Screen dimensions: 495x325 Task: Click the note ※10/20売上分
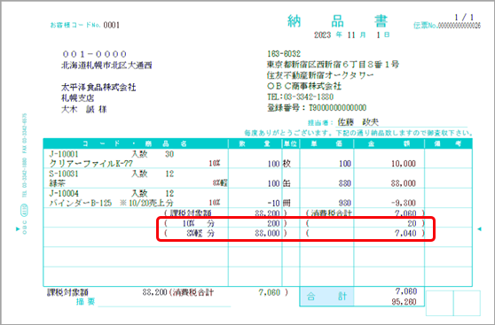click(146, 203)
